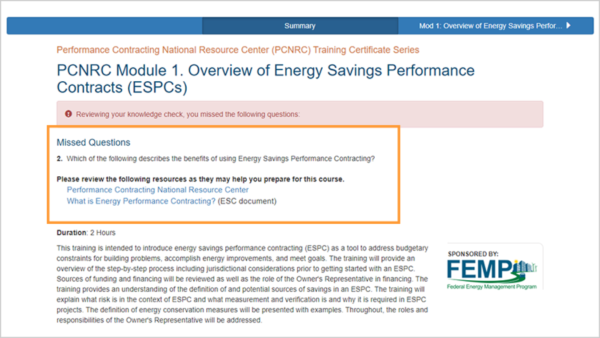Click the 'Federal Energy Management Program' caption
This screenshot has width=600, height=338.
(492, 286)
